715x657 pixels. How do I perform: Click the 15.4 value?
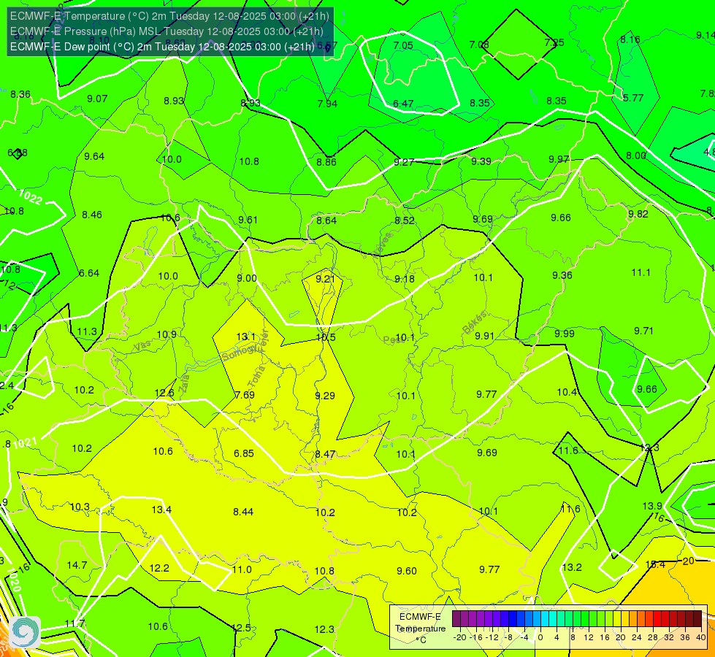pyautogui.click(x=655, y=564)
